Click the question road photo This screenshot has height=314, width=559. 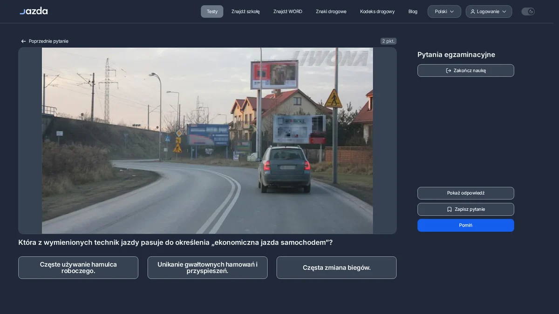click(x=207, y=140)
